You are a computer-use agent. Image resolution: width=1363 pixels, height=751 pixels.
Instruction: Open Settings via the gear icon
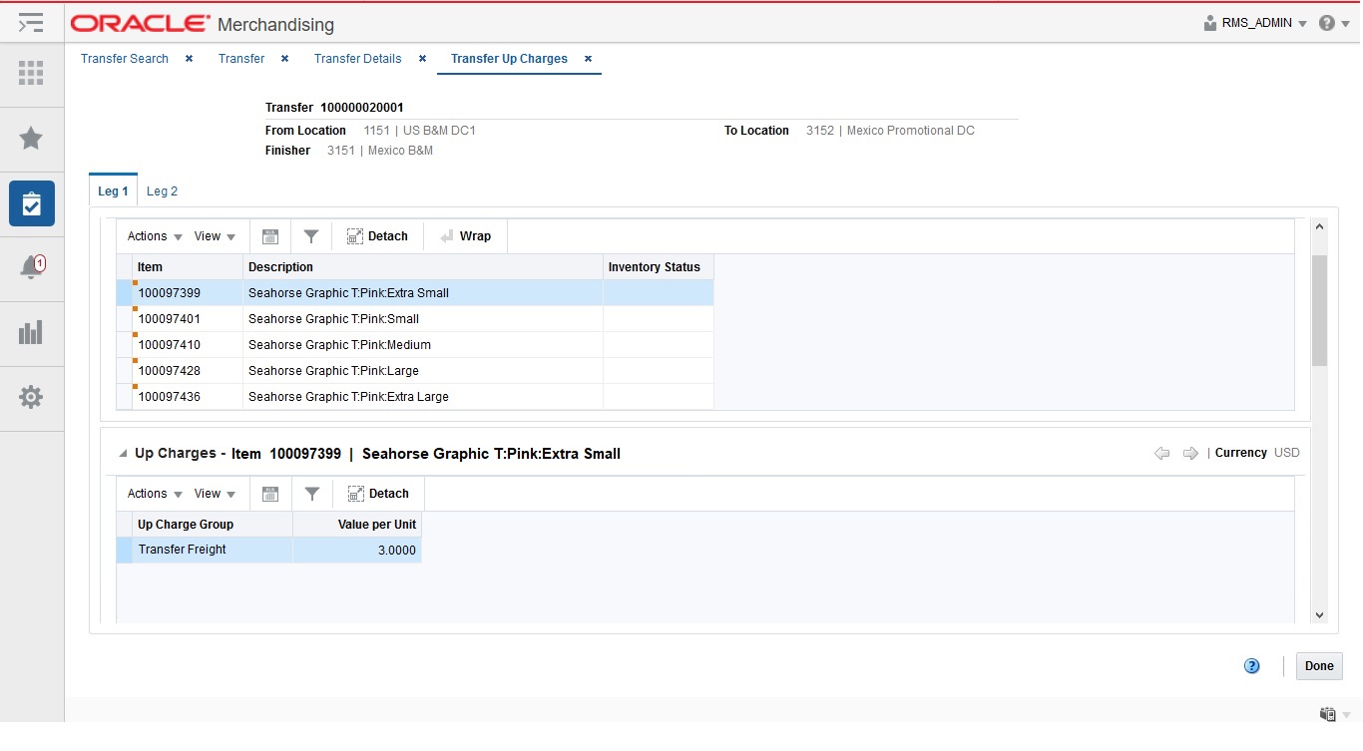[31, 397]
